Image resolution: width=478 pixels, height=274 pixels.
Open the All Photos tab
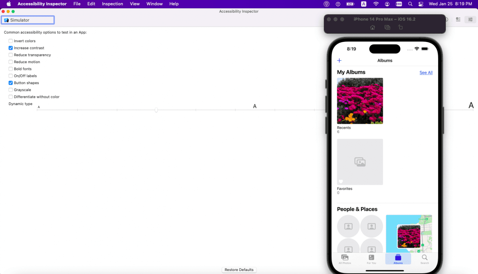(x=345, y=259)
